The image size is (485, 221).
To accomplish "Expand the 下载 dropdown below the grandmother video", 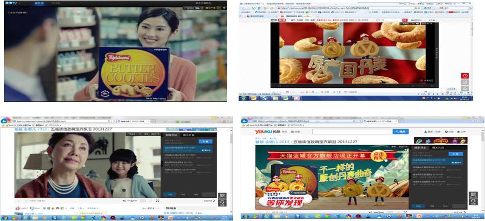I will 81,208.
